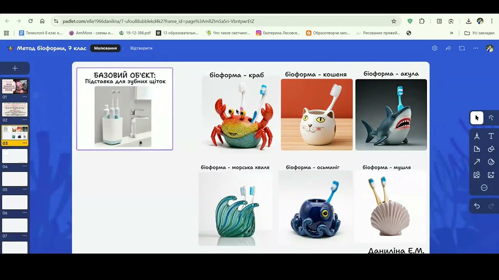Open AI image generation tool
499x280 pixels.
[x=491, y=175]
